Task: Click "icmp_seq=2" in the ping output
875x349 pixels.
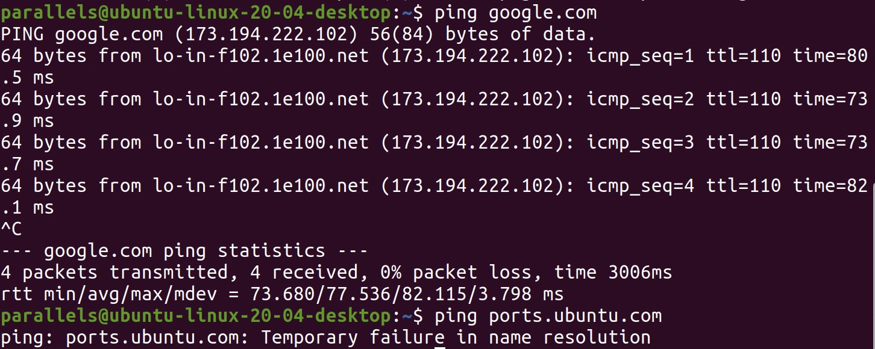Action: pyautogui.click(x=641, y=99)
